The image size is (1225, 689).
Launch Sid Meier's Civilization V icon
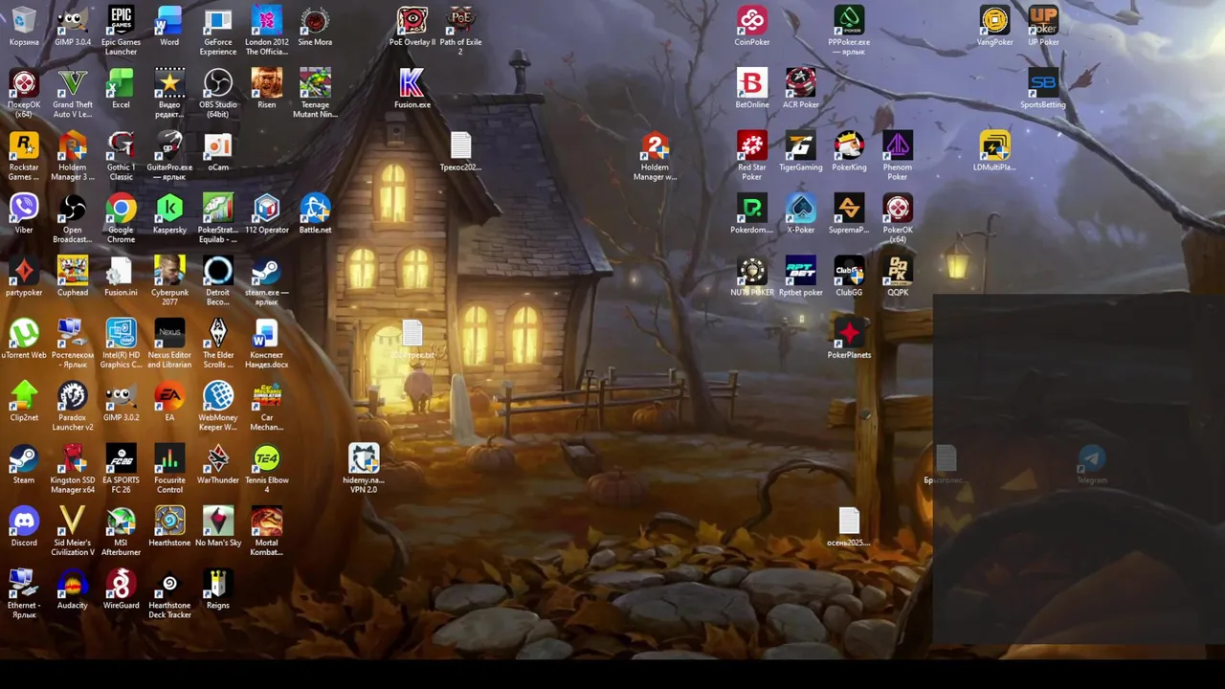(x=73, y=532)
